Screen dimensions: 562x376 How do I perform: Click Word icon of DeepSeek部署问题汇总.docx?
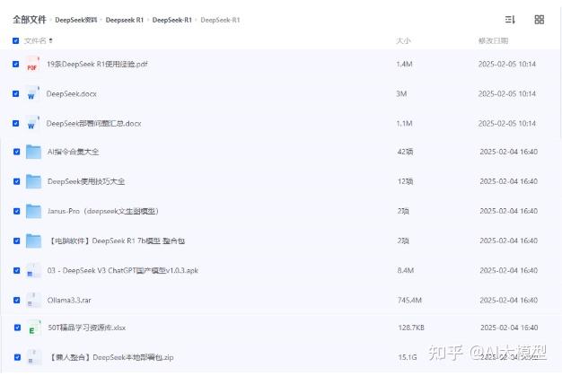pyautogui.click(x=32, y=124)
